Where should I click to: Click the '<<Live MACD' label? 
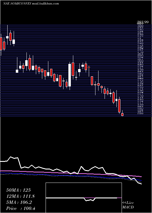pos(128,205)
